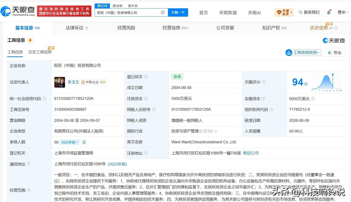
Task: Click the 导出 export button
Action: tap(335, 52)
